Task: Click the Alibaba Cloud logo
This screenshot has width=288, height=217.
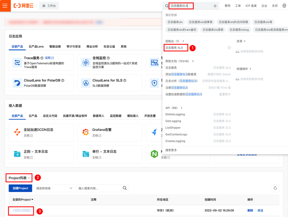Action: point(24,6)
